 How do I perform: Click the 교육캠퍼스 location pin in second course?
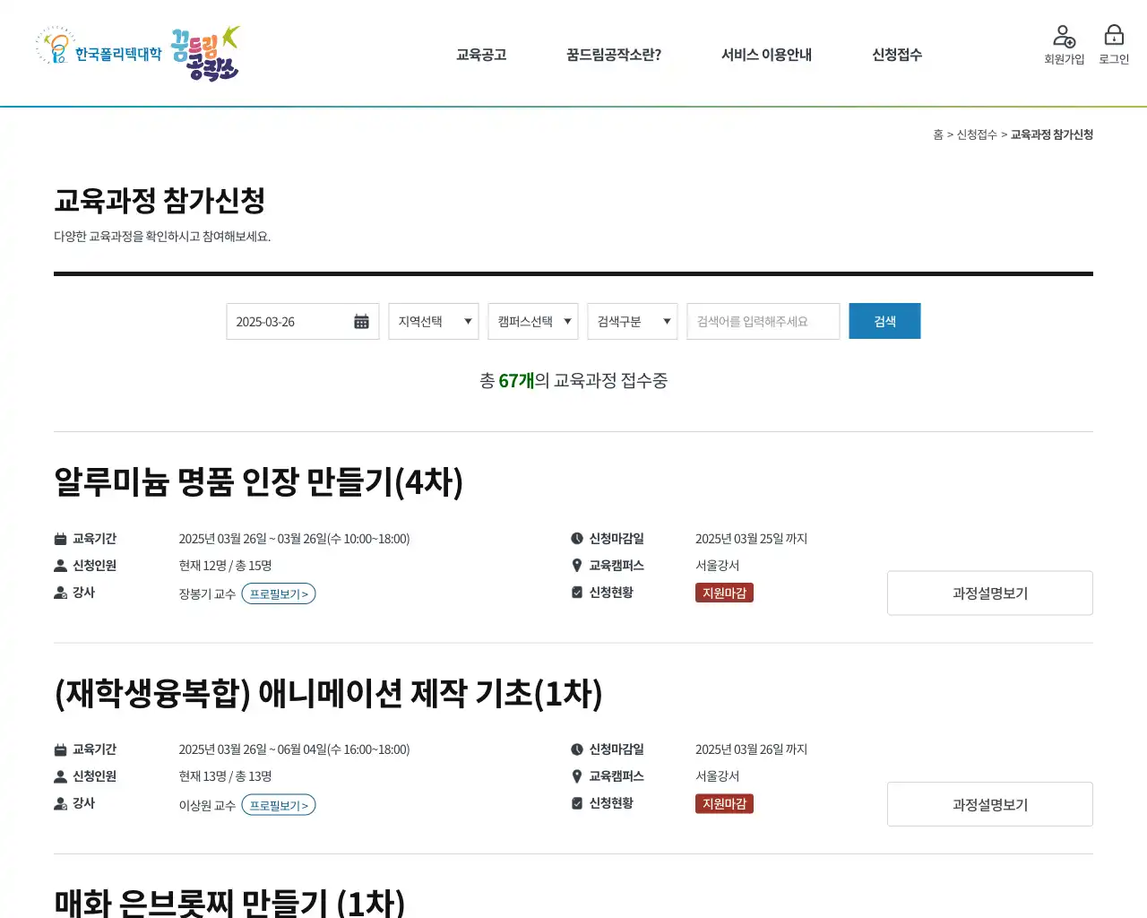[577, 776]
